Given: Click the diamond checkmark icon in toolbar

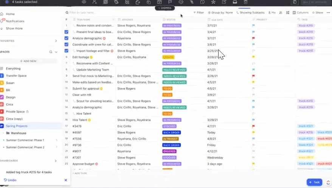Looking at the screenshot, I should [181, 2].
